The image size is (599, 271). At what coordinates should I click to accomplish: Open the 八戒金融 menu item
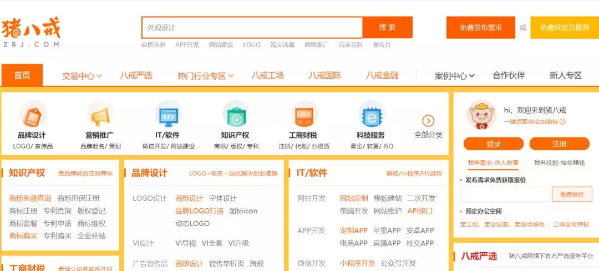[x=382, y=75]
